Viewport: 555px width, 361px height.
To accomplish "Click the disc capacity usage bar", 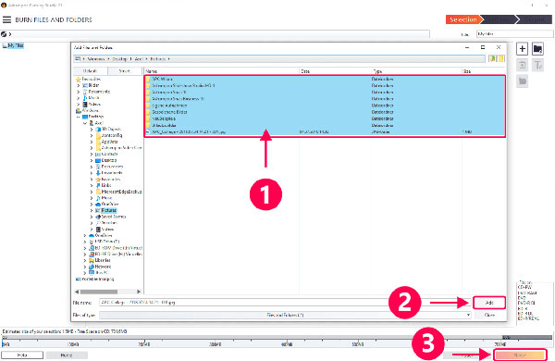I will 277,338.
